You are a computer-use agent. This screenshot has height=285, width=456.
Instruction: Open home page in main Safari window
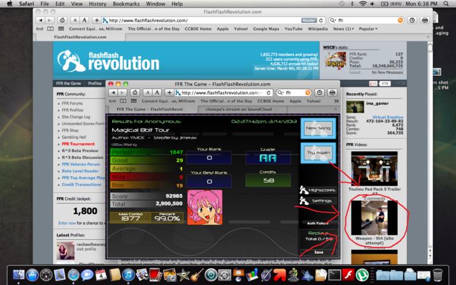62,20
